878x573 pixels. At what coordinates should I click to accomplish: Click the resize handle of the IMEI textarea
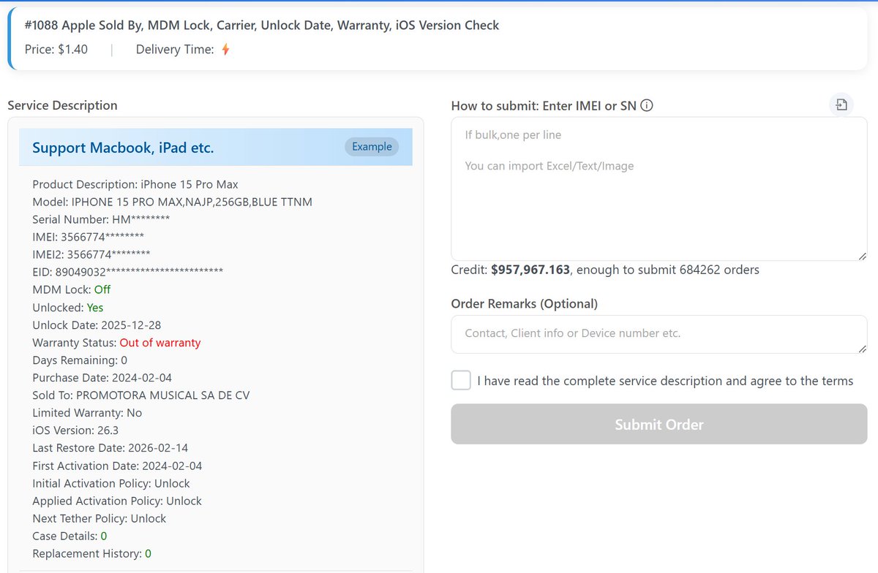click(862, 256)
